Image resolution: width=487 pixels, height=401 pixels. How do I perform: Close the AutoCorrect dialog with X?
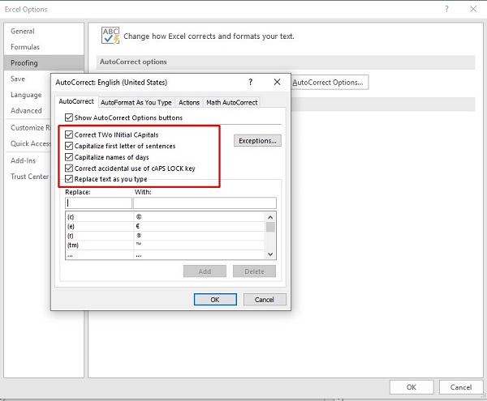click(x=276, y=83)
